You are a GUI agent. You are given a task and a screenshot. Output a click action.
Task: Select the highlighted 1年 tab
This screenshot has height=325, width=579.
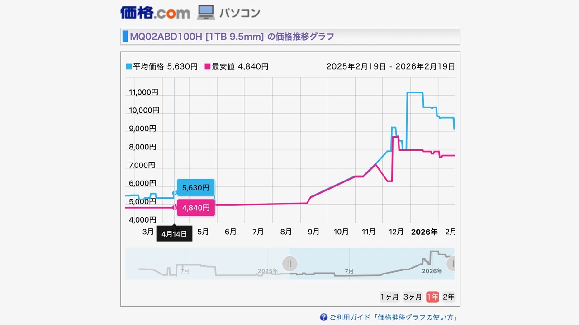pyautogui.click(x=432, y=297)
